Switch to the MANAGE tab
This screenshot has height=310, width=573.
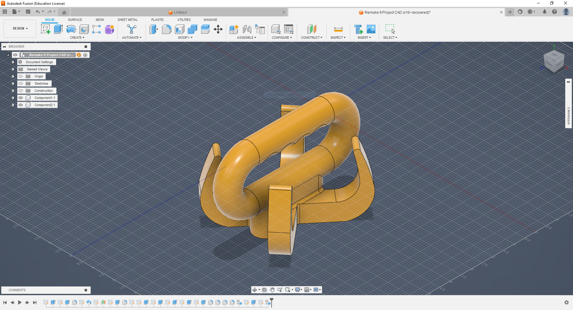(x=210, y=20)
